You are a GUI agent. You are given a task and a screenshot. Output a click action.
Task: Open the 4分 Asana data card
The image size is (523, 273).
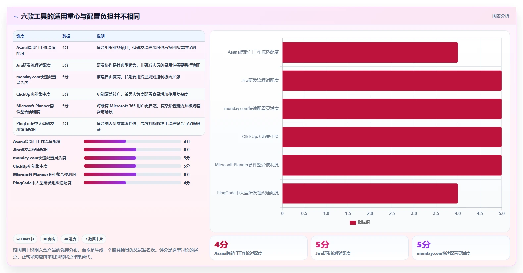point(258,248)
